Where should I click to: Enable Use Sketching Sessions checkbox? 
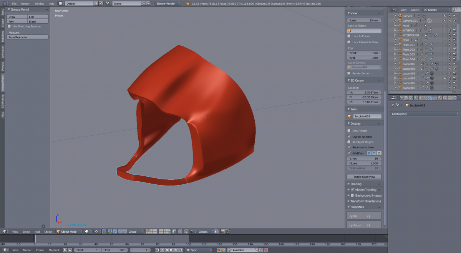[9, 26]
